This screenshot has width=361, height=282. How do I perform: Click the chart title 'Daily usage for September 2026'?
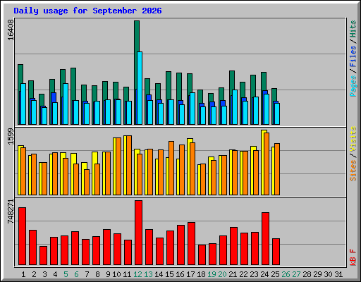[x=87, y=11]
